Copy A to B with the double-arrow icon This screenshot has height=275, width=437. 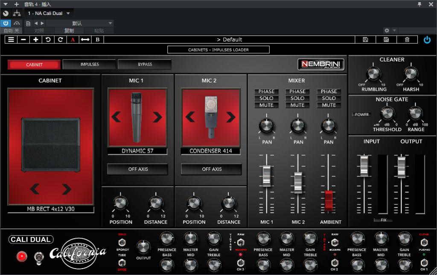click(85, 40)
